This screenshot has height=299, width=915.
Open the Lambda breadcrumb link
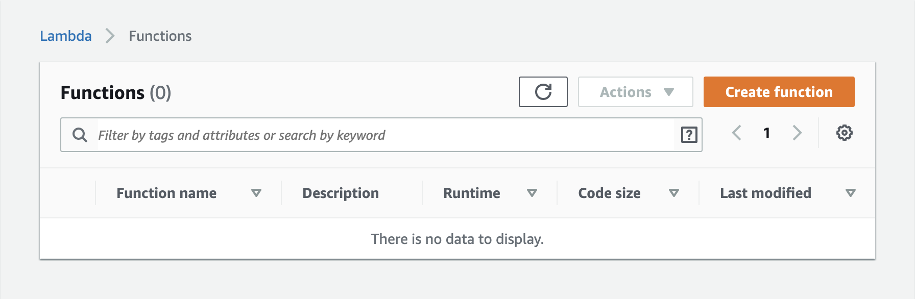click(x=66, y=36)
